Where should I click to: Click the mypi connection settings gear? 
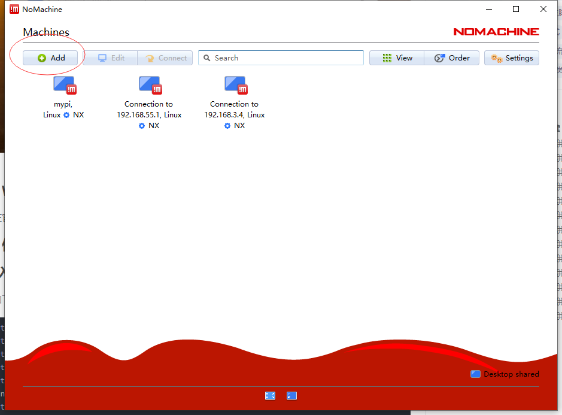click(66, 115)
